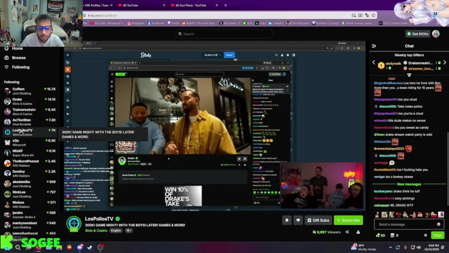Click the New messages divider in chat

pyautogui.click(x=409, y=184)
